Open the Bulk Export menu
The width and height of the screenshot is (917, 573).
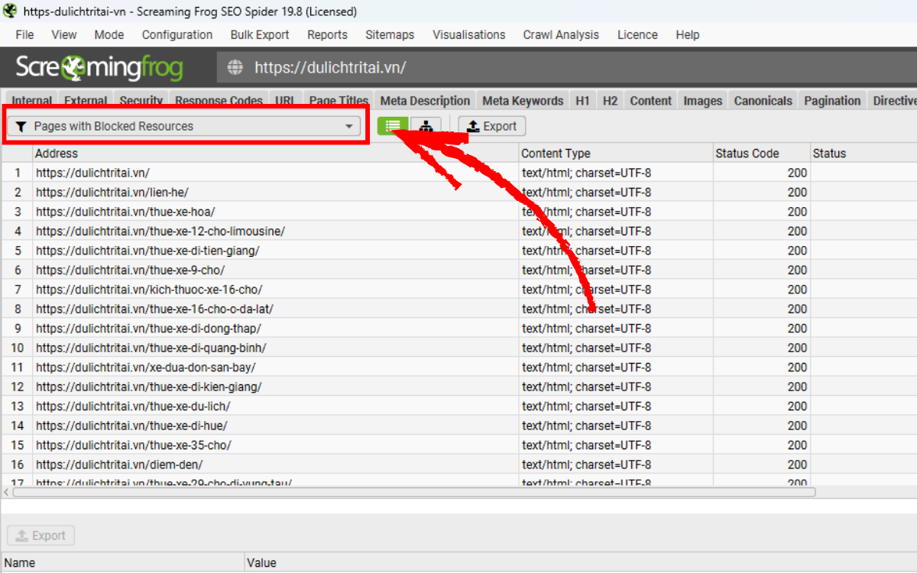[260, 34]
